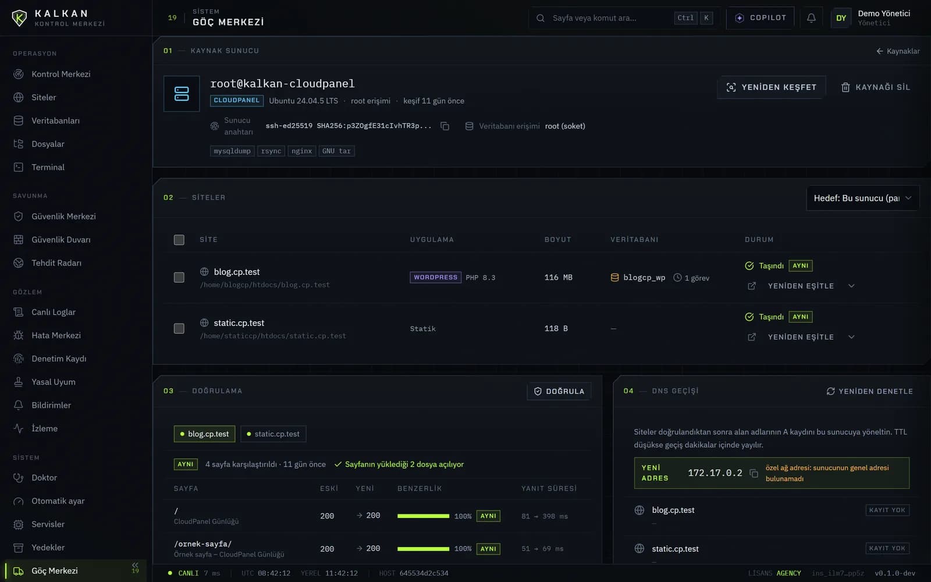Click Yeniden Eşitle for static.cp.test

pos(801,337)
